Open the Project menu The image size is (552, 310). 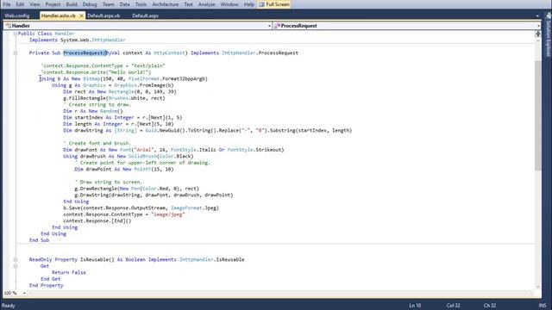pos(53,4)
